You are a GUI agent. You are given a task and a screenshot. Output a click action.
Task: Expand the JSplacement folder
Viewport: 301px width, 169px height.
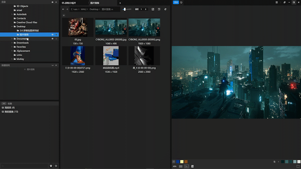(12, 51)
